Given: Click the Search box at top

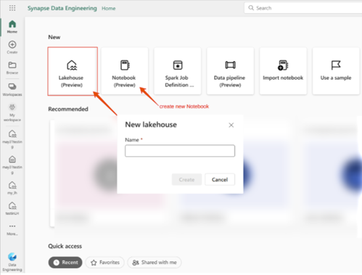Looking at the screenshot, I should pos(303,8).
